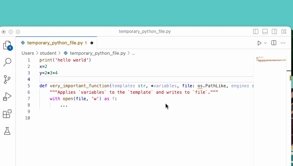The height and width of the screenshot is (166, 293).
Task: Open the Explorer view in activity bar
Action: point(8,45)
